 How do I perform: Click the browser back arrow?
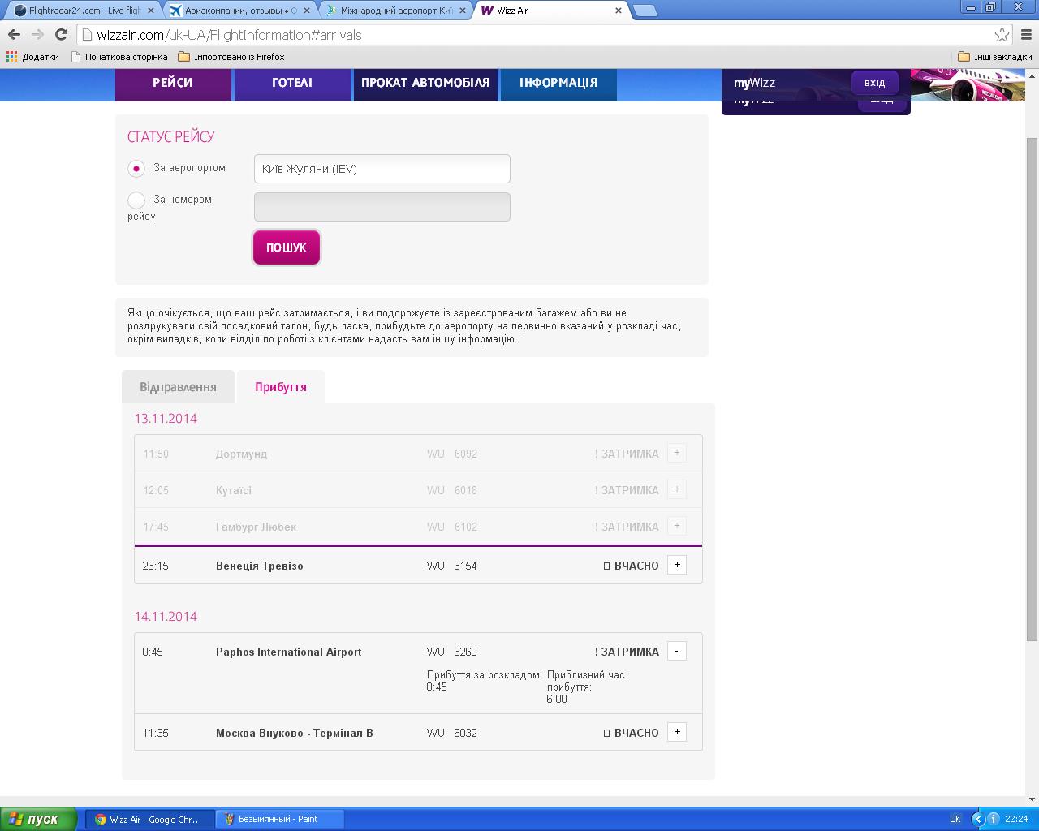(x=14, y=34)
